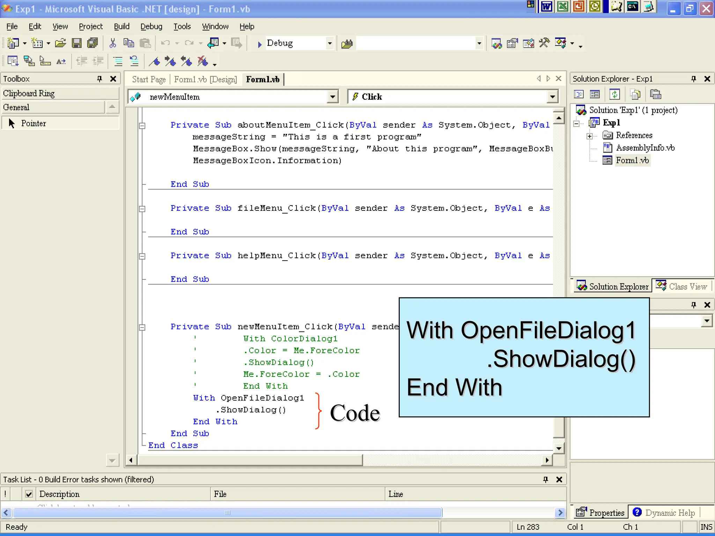The image size is (715, 536).
Task: Open the Find combo box dropdown arrow
Action: pos(479,44)
